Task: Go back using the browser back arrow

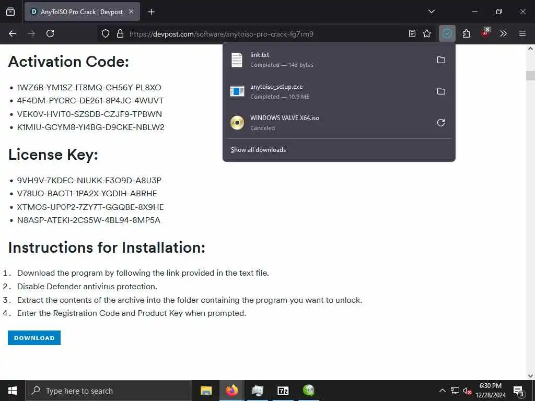Action: tap(13, 33)
